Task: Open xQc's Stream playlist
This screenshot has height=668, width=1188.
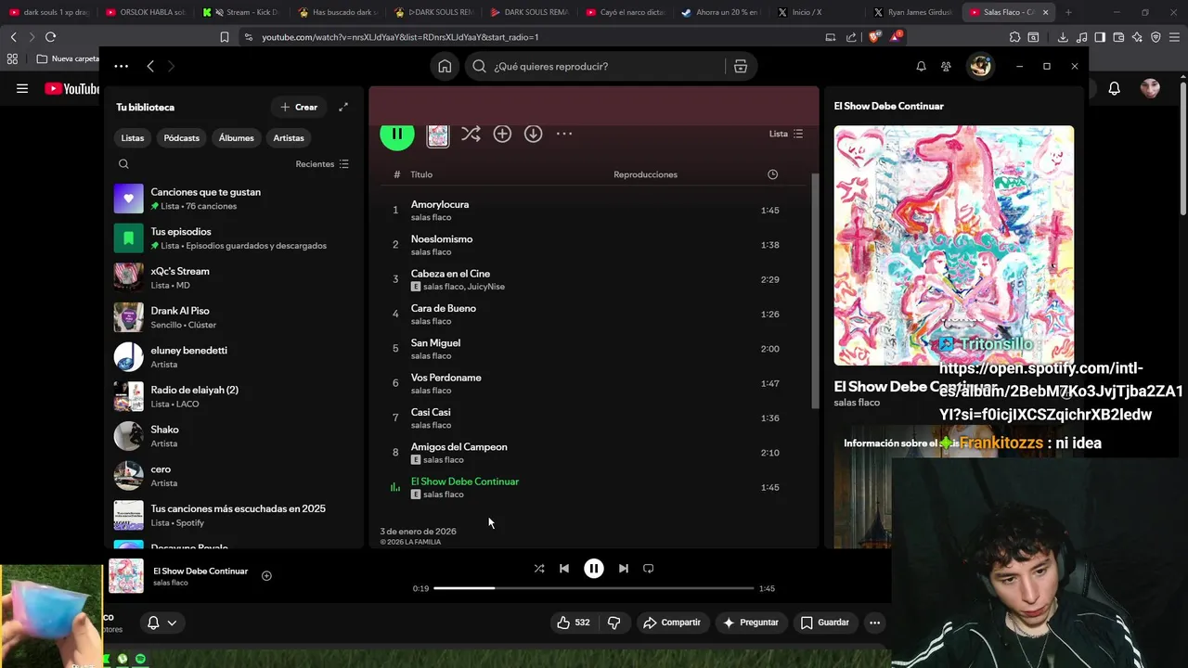Action: coord(232,277)
